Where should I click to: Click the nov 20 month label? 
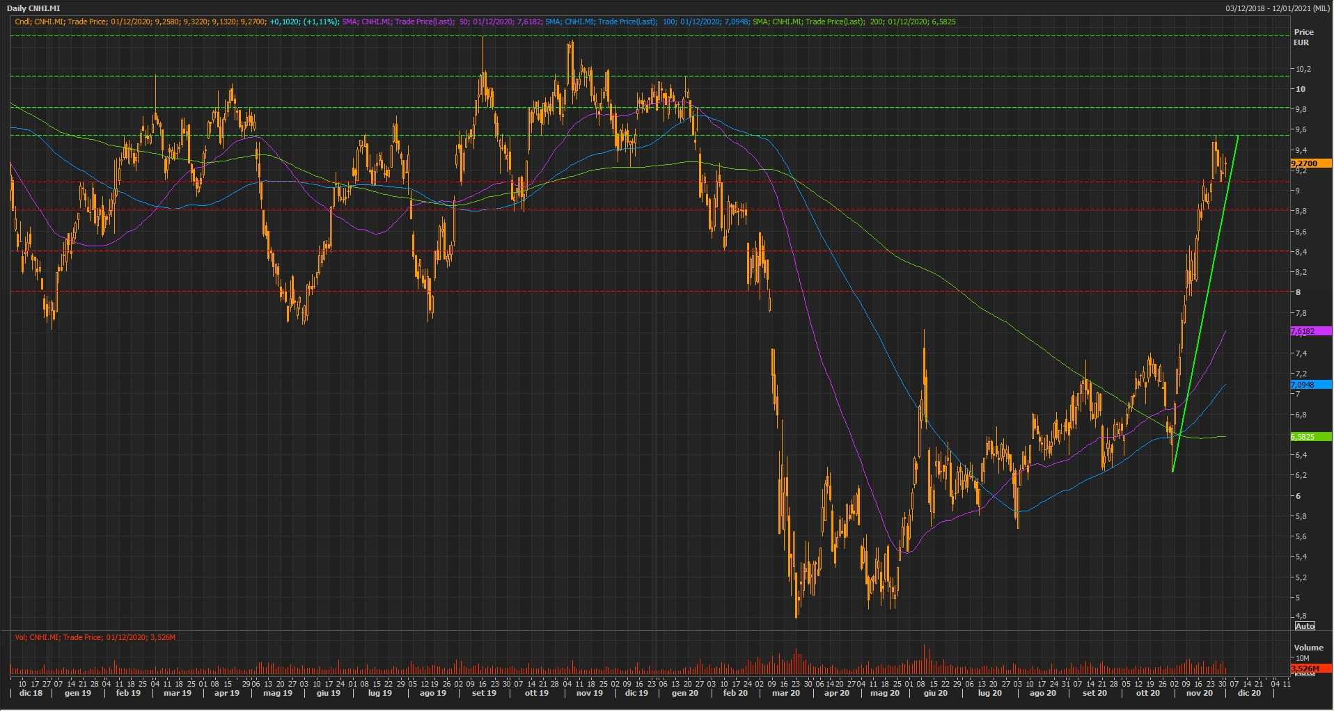coord(1200,694)
